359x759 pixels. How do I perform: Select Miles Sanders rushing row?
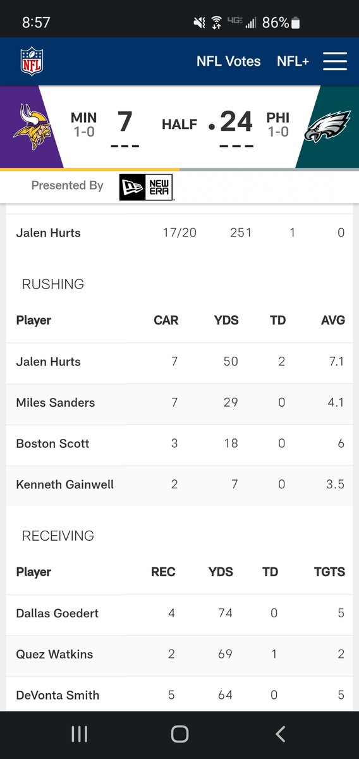[x=179, y=403]
